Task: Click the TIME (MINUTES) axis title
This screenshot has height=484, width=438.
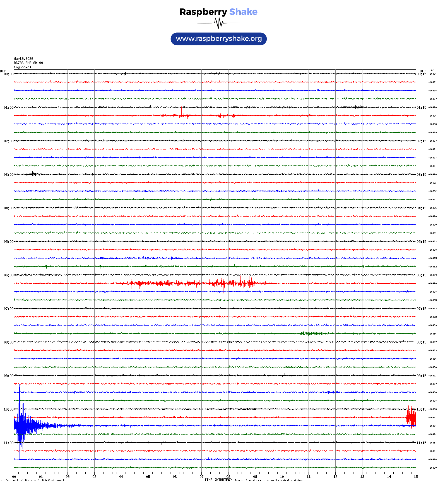Action: click(x=218, y=480)
